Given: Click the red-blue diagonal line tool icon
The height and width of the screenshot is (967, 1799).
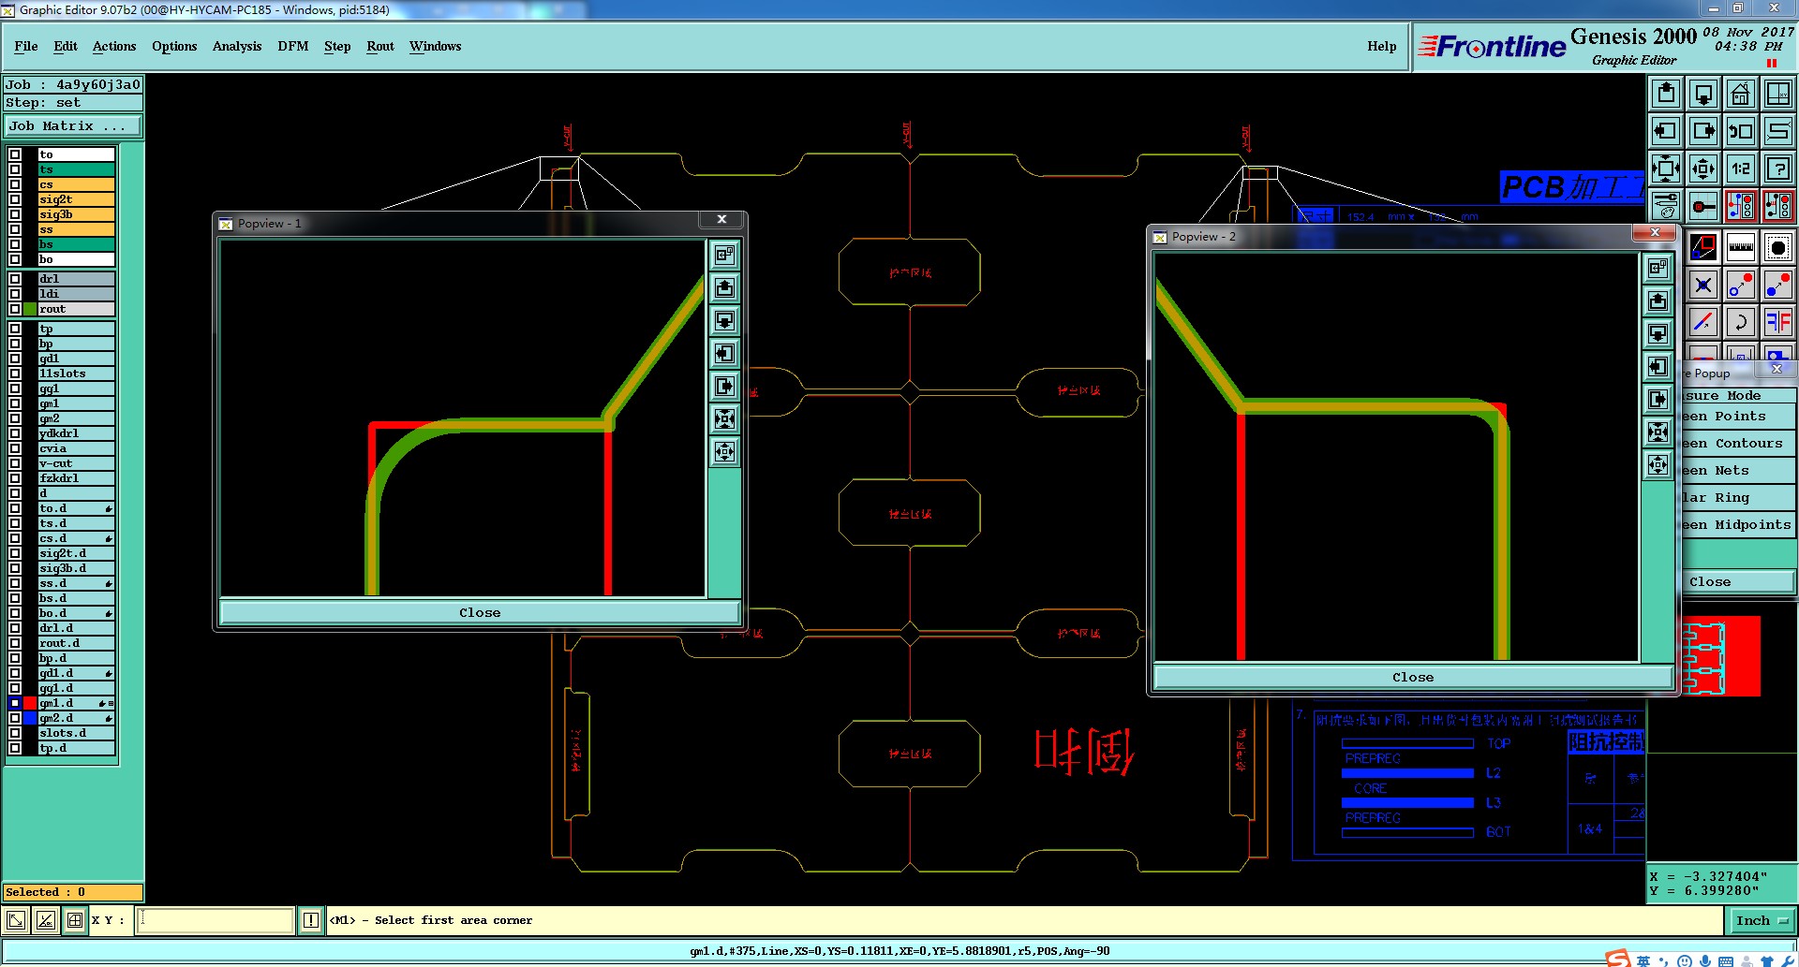Looking at the screenshot, I should point(1703,322).
